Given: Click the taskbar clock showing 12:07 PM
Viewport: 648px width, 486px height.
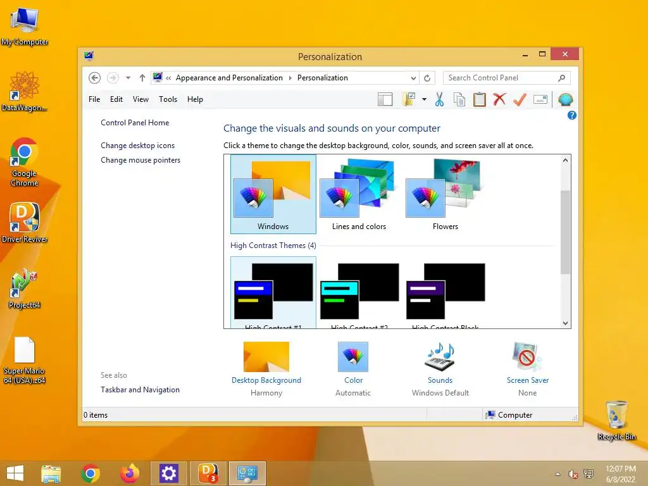Looking at the screenshot, I should [x=620, y=474].
